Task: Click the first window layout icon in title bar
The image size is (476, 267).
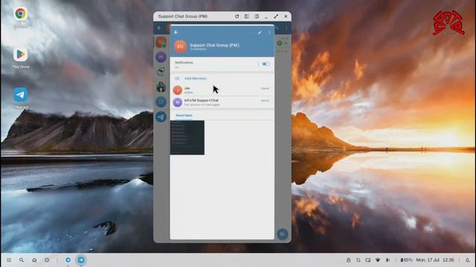Action: [x=246, y=16]
